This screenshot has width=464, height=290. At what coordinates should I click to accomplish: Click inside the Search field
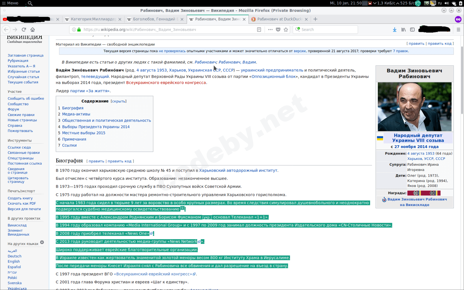click(325, 29)
